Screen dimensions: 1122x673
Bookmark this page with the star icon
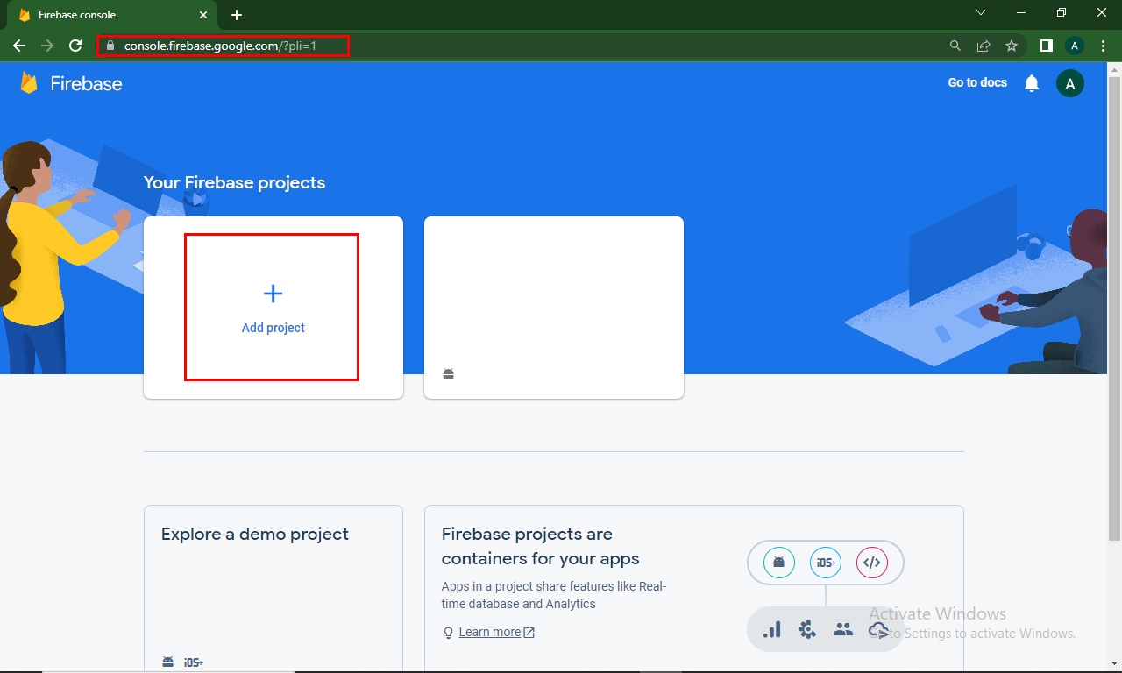coord(1012,46)
